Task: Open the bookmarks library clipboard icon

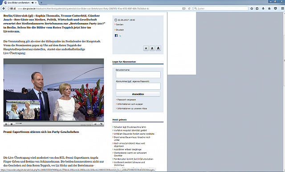Action: (257, 8)
